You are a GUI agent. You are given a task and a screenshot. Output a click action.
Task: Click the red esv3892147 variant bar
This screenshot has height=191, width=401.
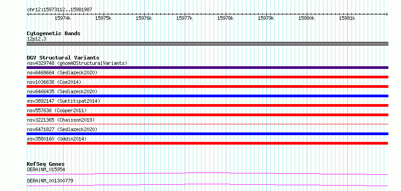207,105
